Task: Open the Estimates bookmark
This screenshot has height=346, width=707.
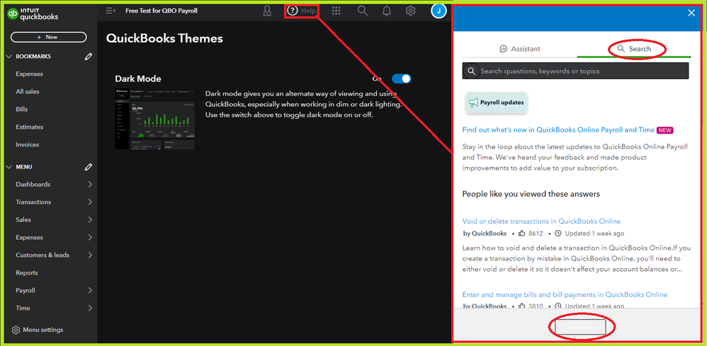Action: click(x=29, y=127)
